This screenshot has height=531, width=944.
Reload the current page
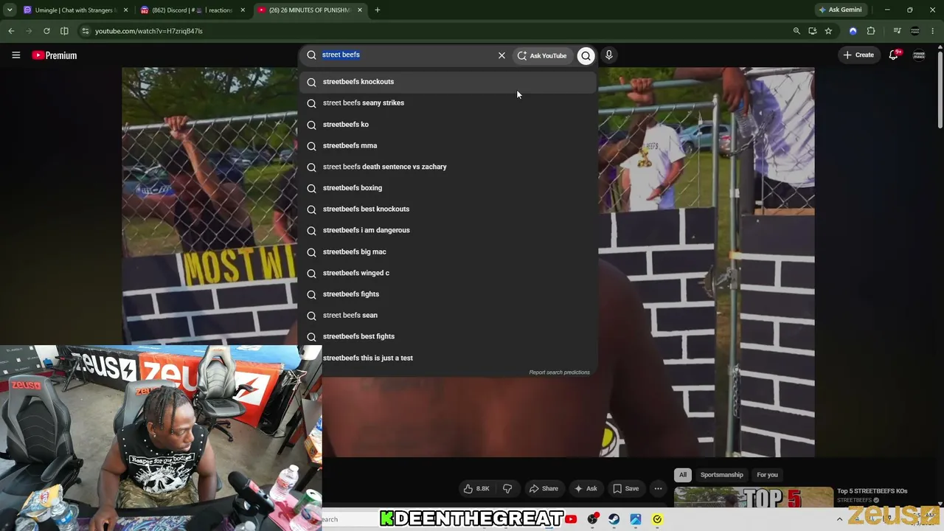[x=46, y=31]
